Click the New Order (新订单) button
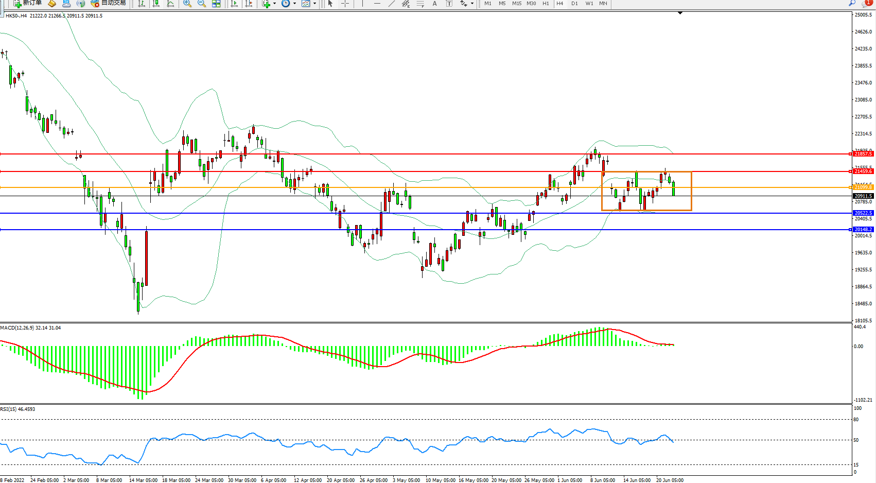This screenshot has width=876, height=483. [x=28, y=3]
